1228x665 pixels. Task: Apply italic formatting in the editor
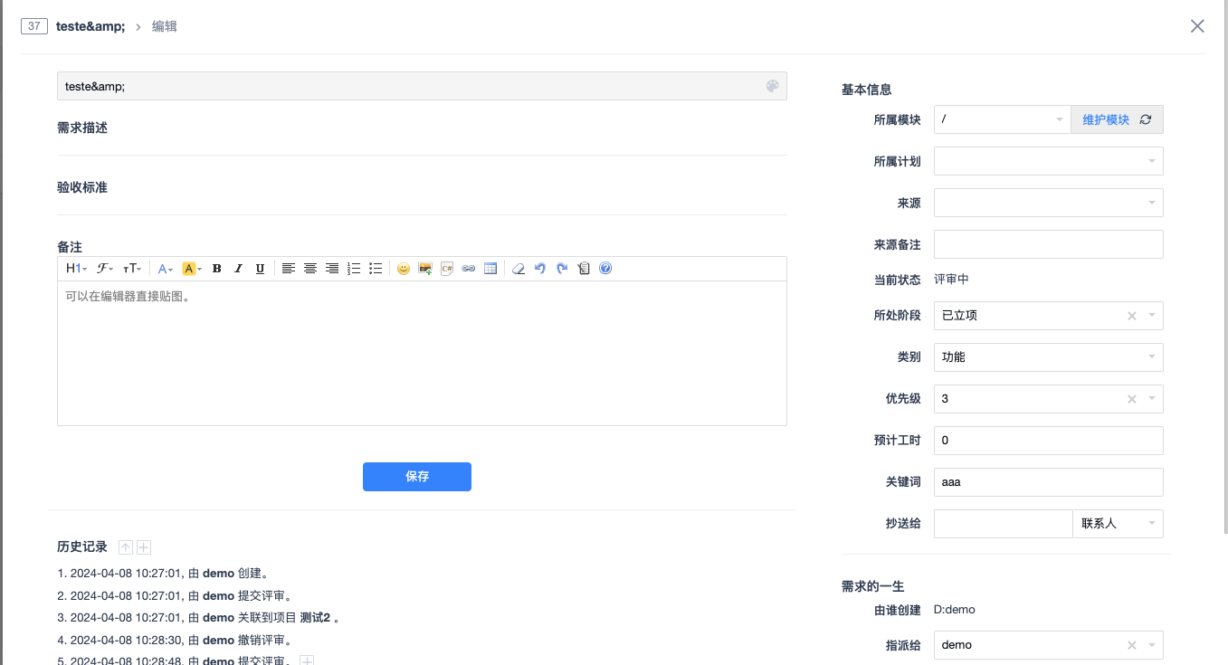tap(239, 269)
